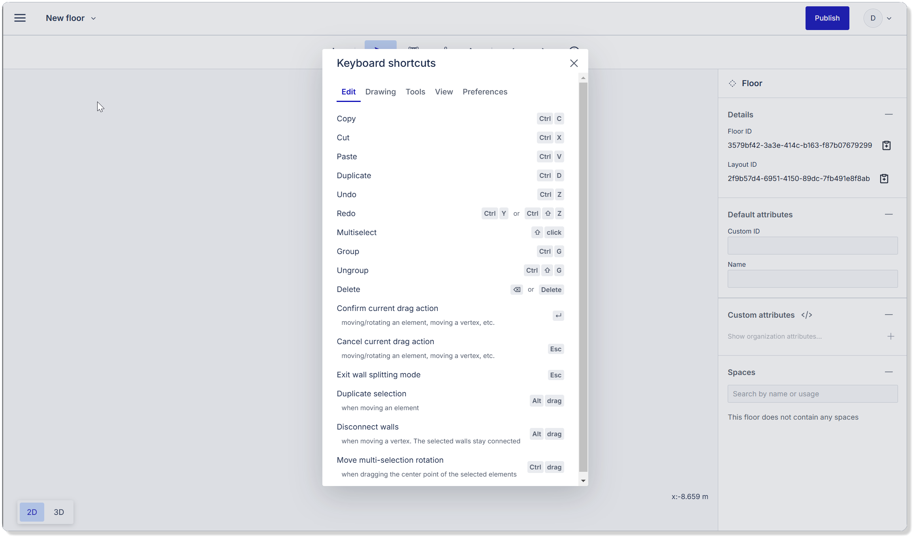
Task: Click the scroll-down arrow in the shortcuts dialog
Action: [x=583, y=481]
